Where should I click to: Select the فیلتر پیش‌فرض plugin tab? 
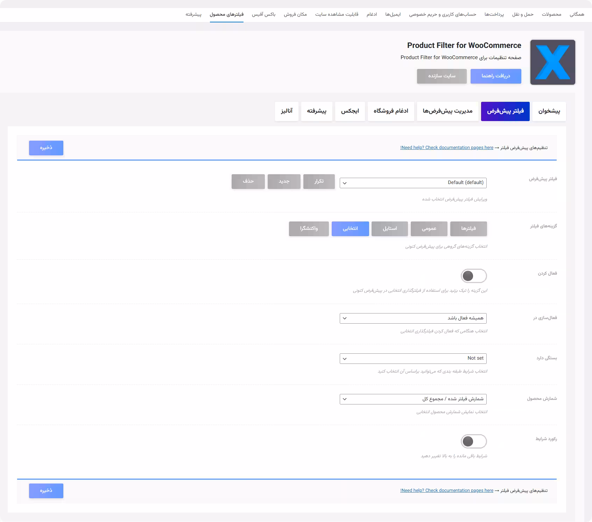(x=505, y=111)
